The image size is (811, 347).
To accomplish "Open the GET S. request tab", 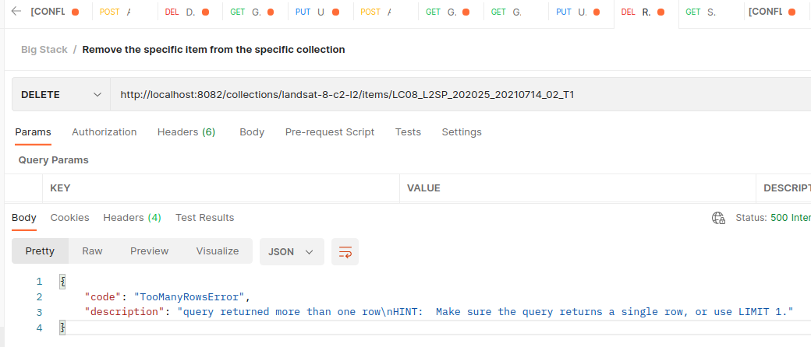I will (711, 12).
